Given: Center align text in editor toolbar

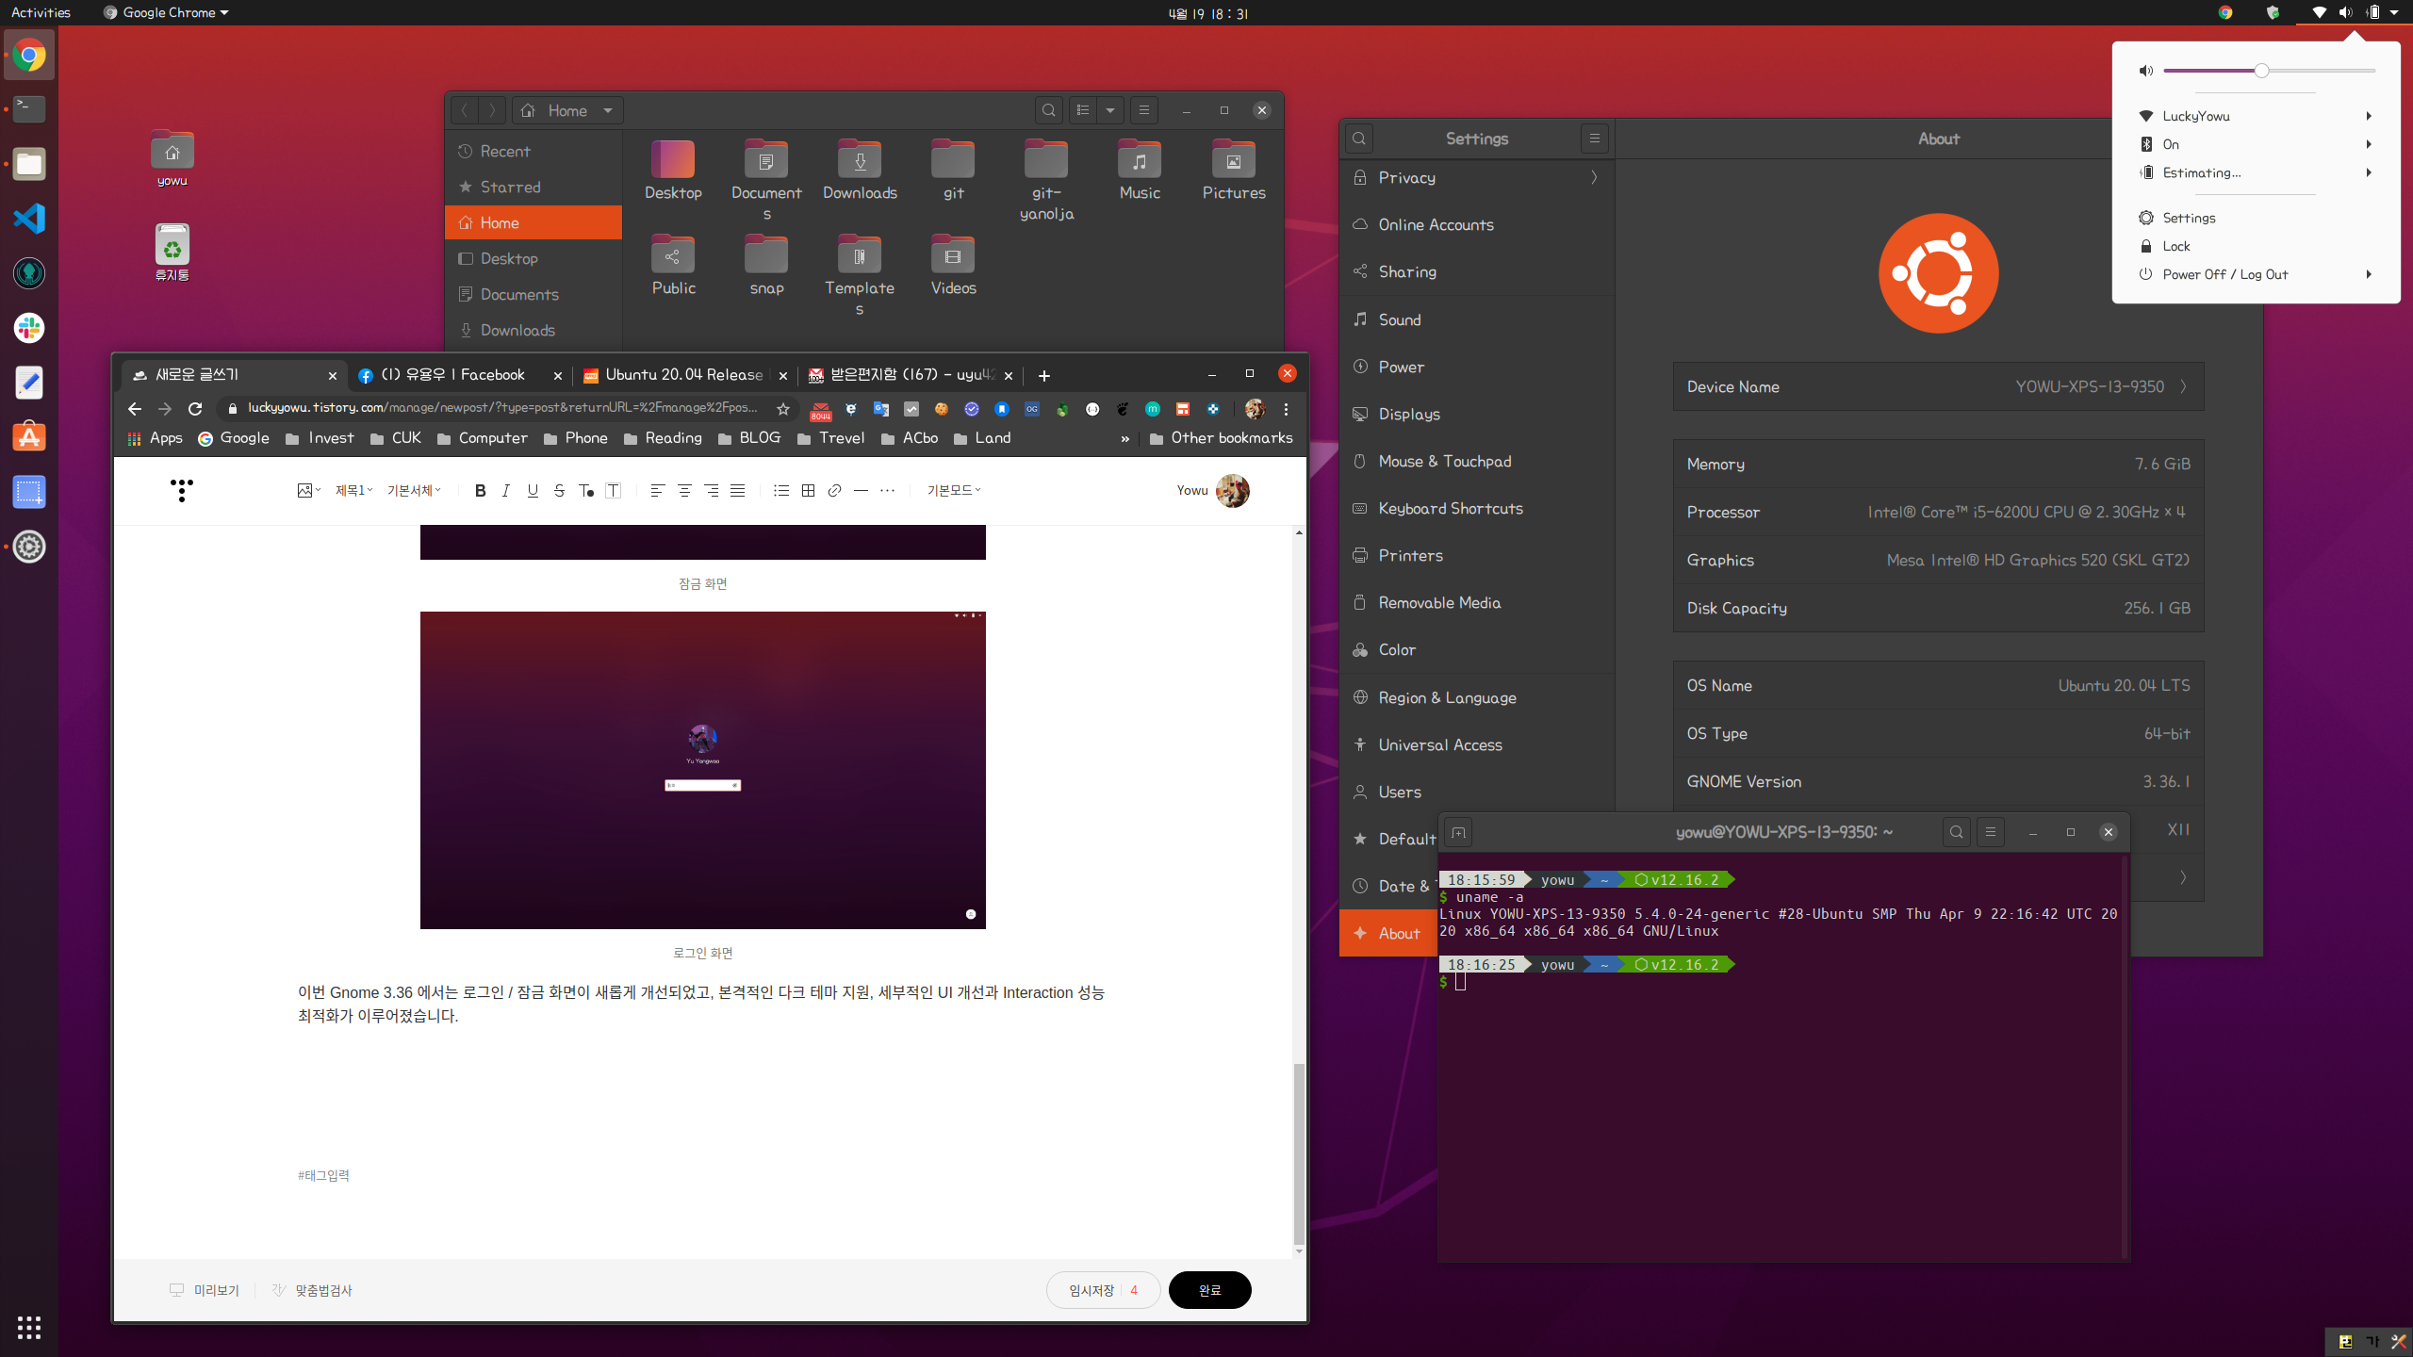Looking at the screenshot, I should [x=684, y=490].
